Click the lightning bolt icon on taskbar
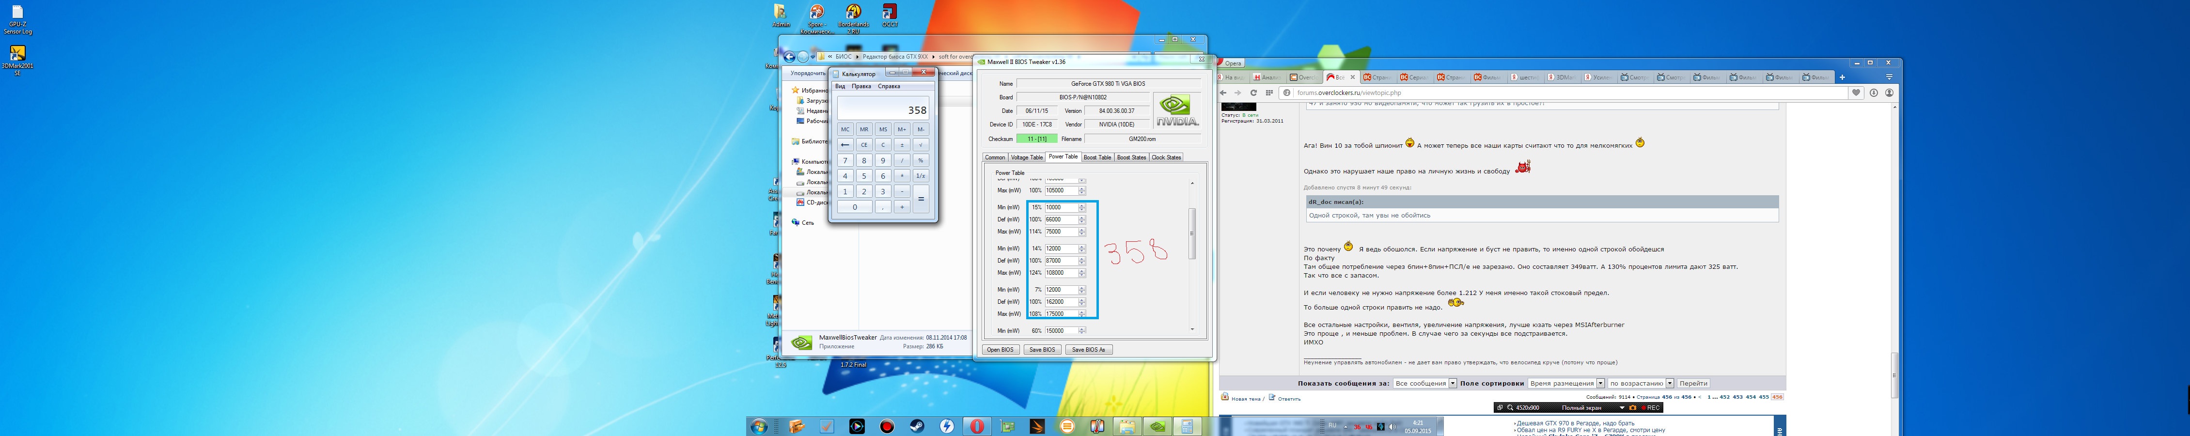The height and width of the screenshot is (436, 2190). (x=947, y=426)
